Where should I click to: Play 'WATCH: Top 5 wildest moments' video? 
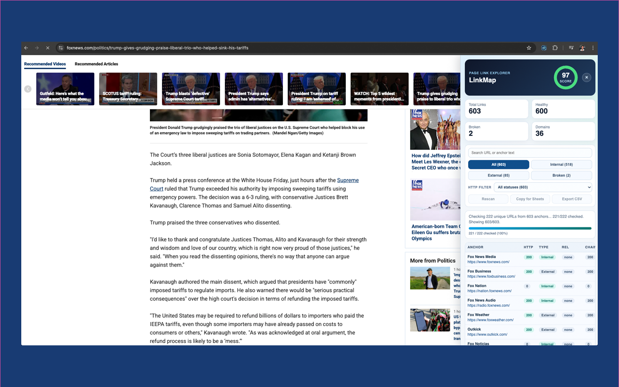point(380,89)
